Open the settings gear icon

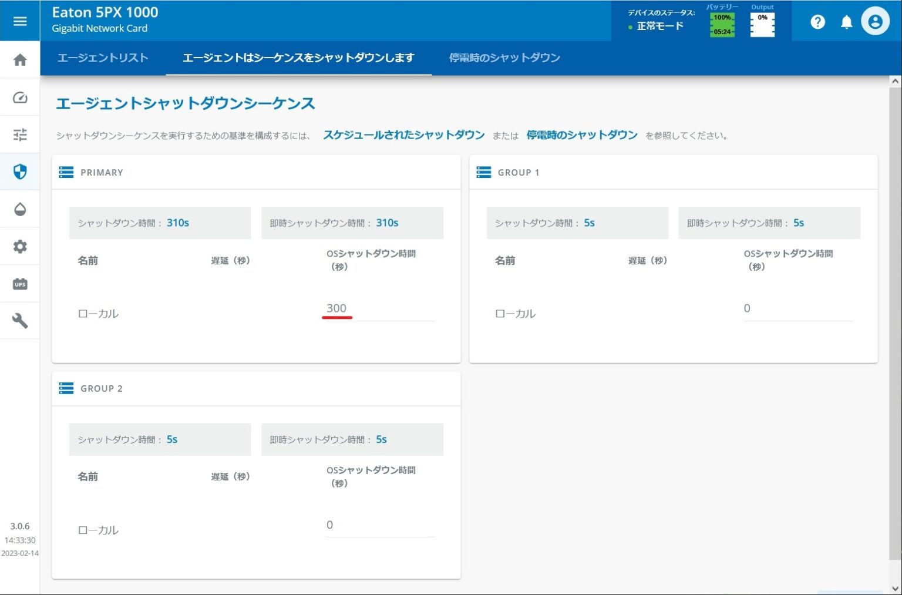[x=20, y=246]
